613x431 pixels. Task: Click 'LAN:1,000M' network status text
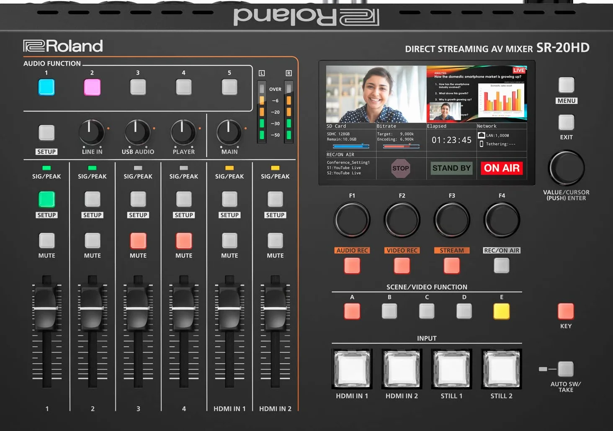[497, 136]
